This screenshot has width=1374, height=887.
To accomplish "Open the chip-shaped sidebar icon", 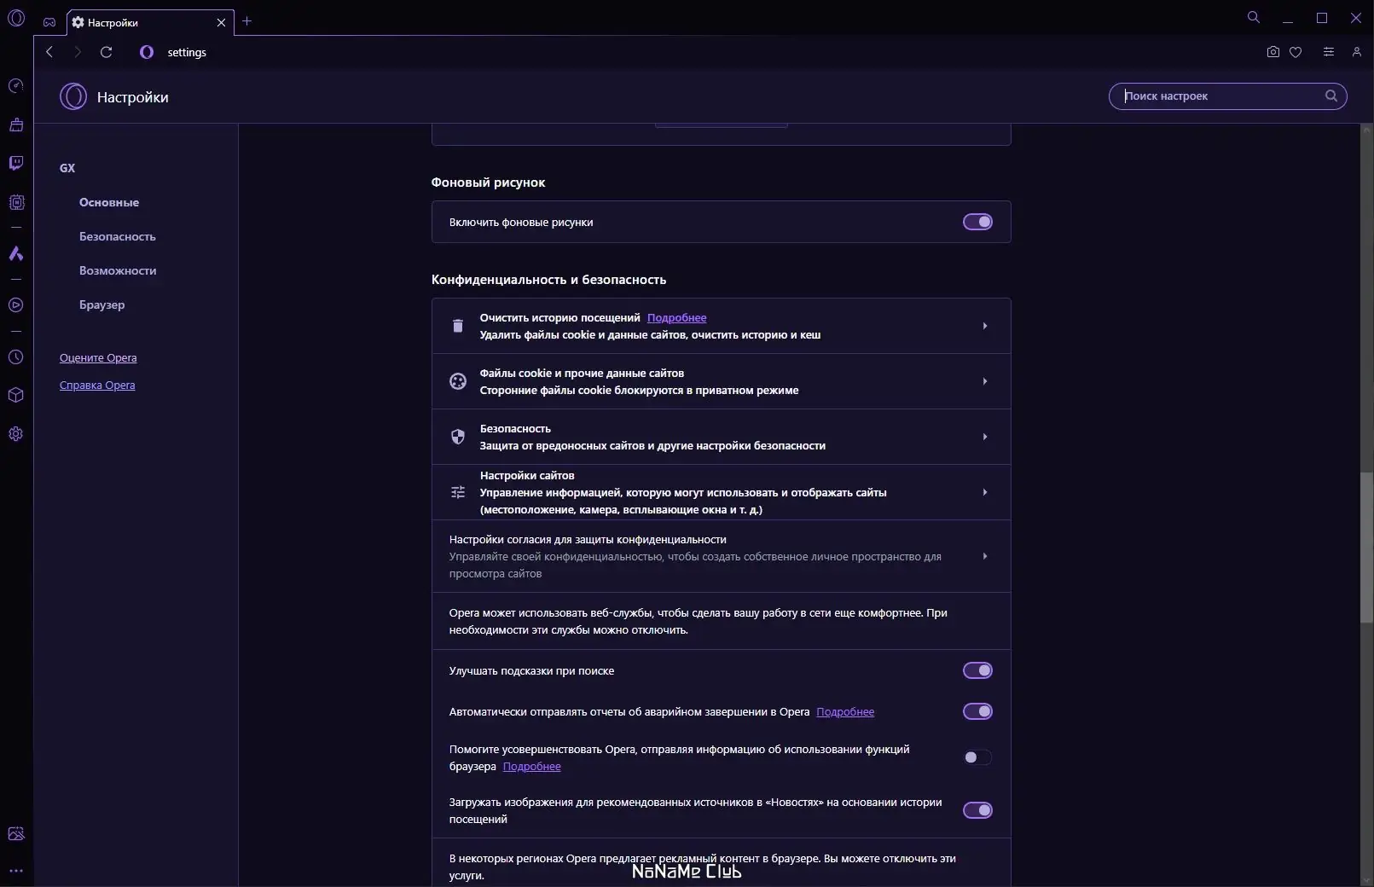I will (x=15, y=202).
